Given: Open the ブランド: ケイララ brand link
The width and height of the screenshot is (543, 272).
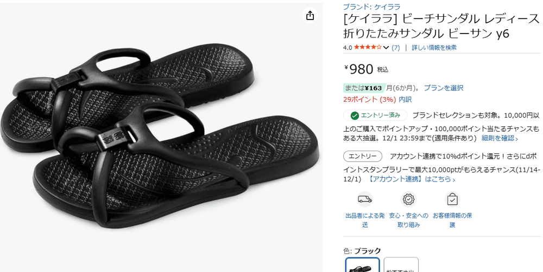Looking at the screenshot, I should [371, 7].
